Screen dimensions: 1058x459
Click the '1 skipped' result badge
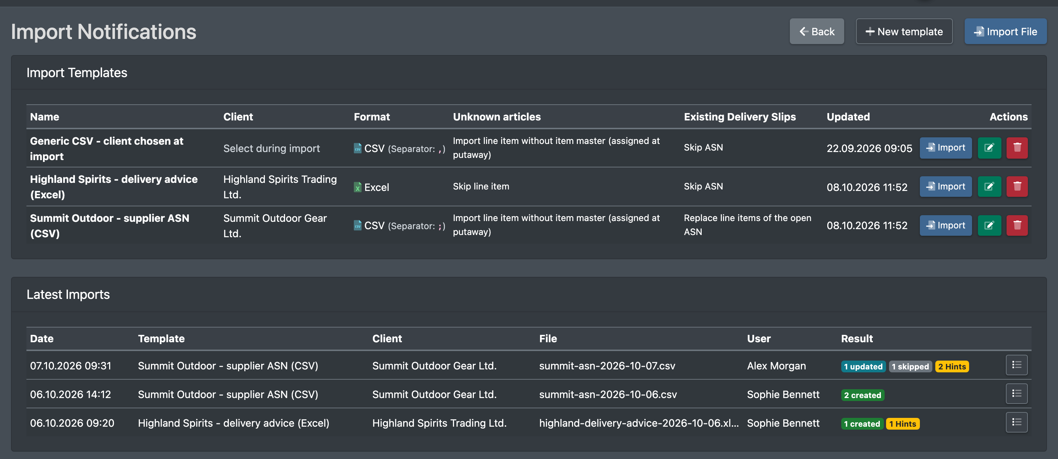tap(910, 366)
